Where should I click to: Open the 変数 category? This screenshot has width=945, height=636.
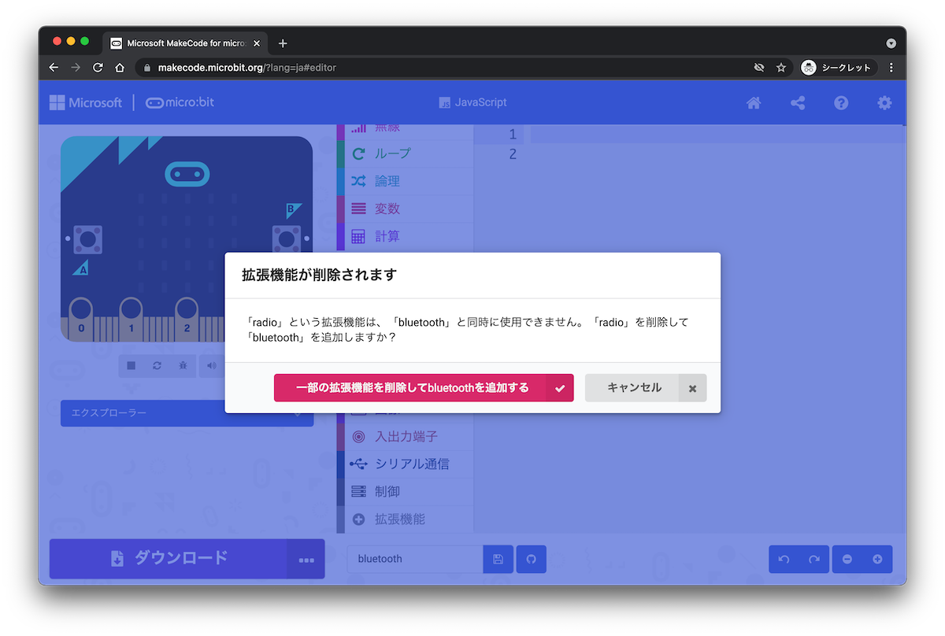tap(405, 209)
